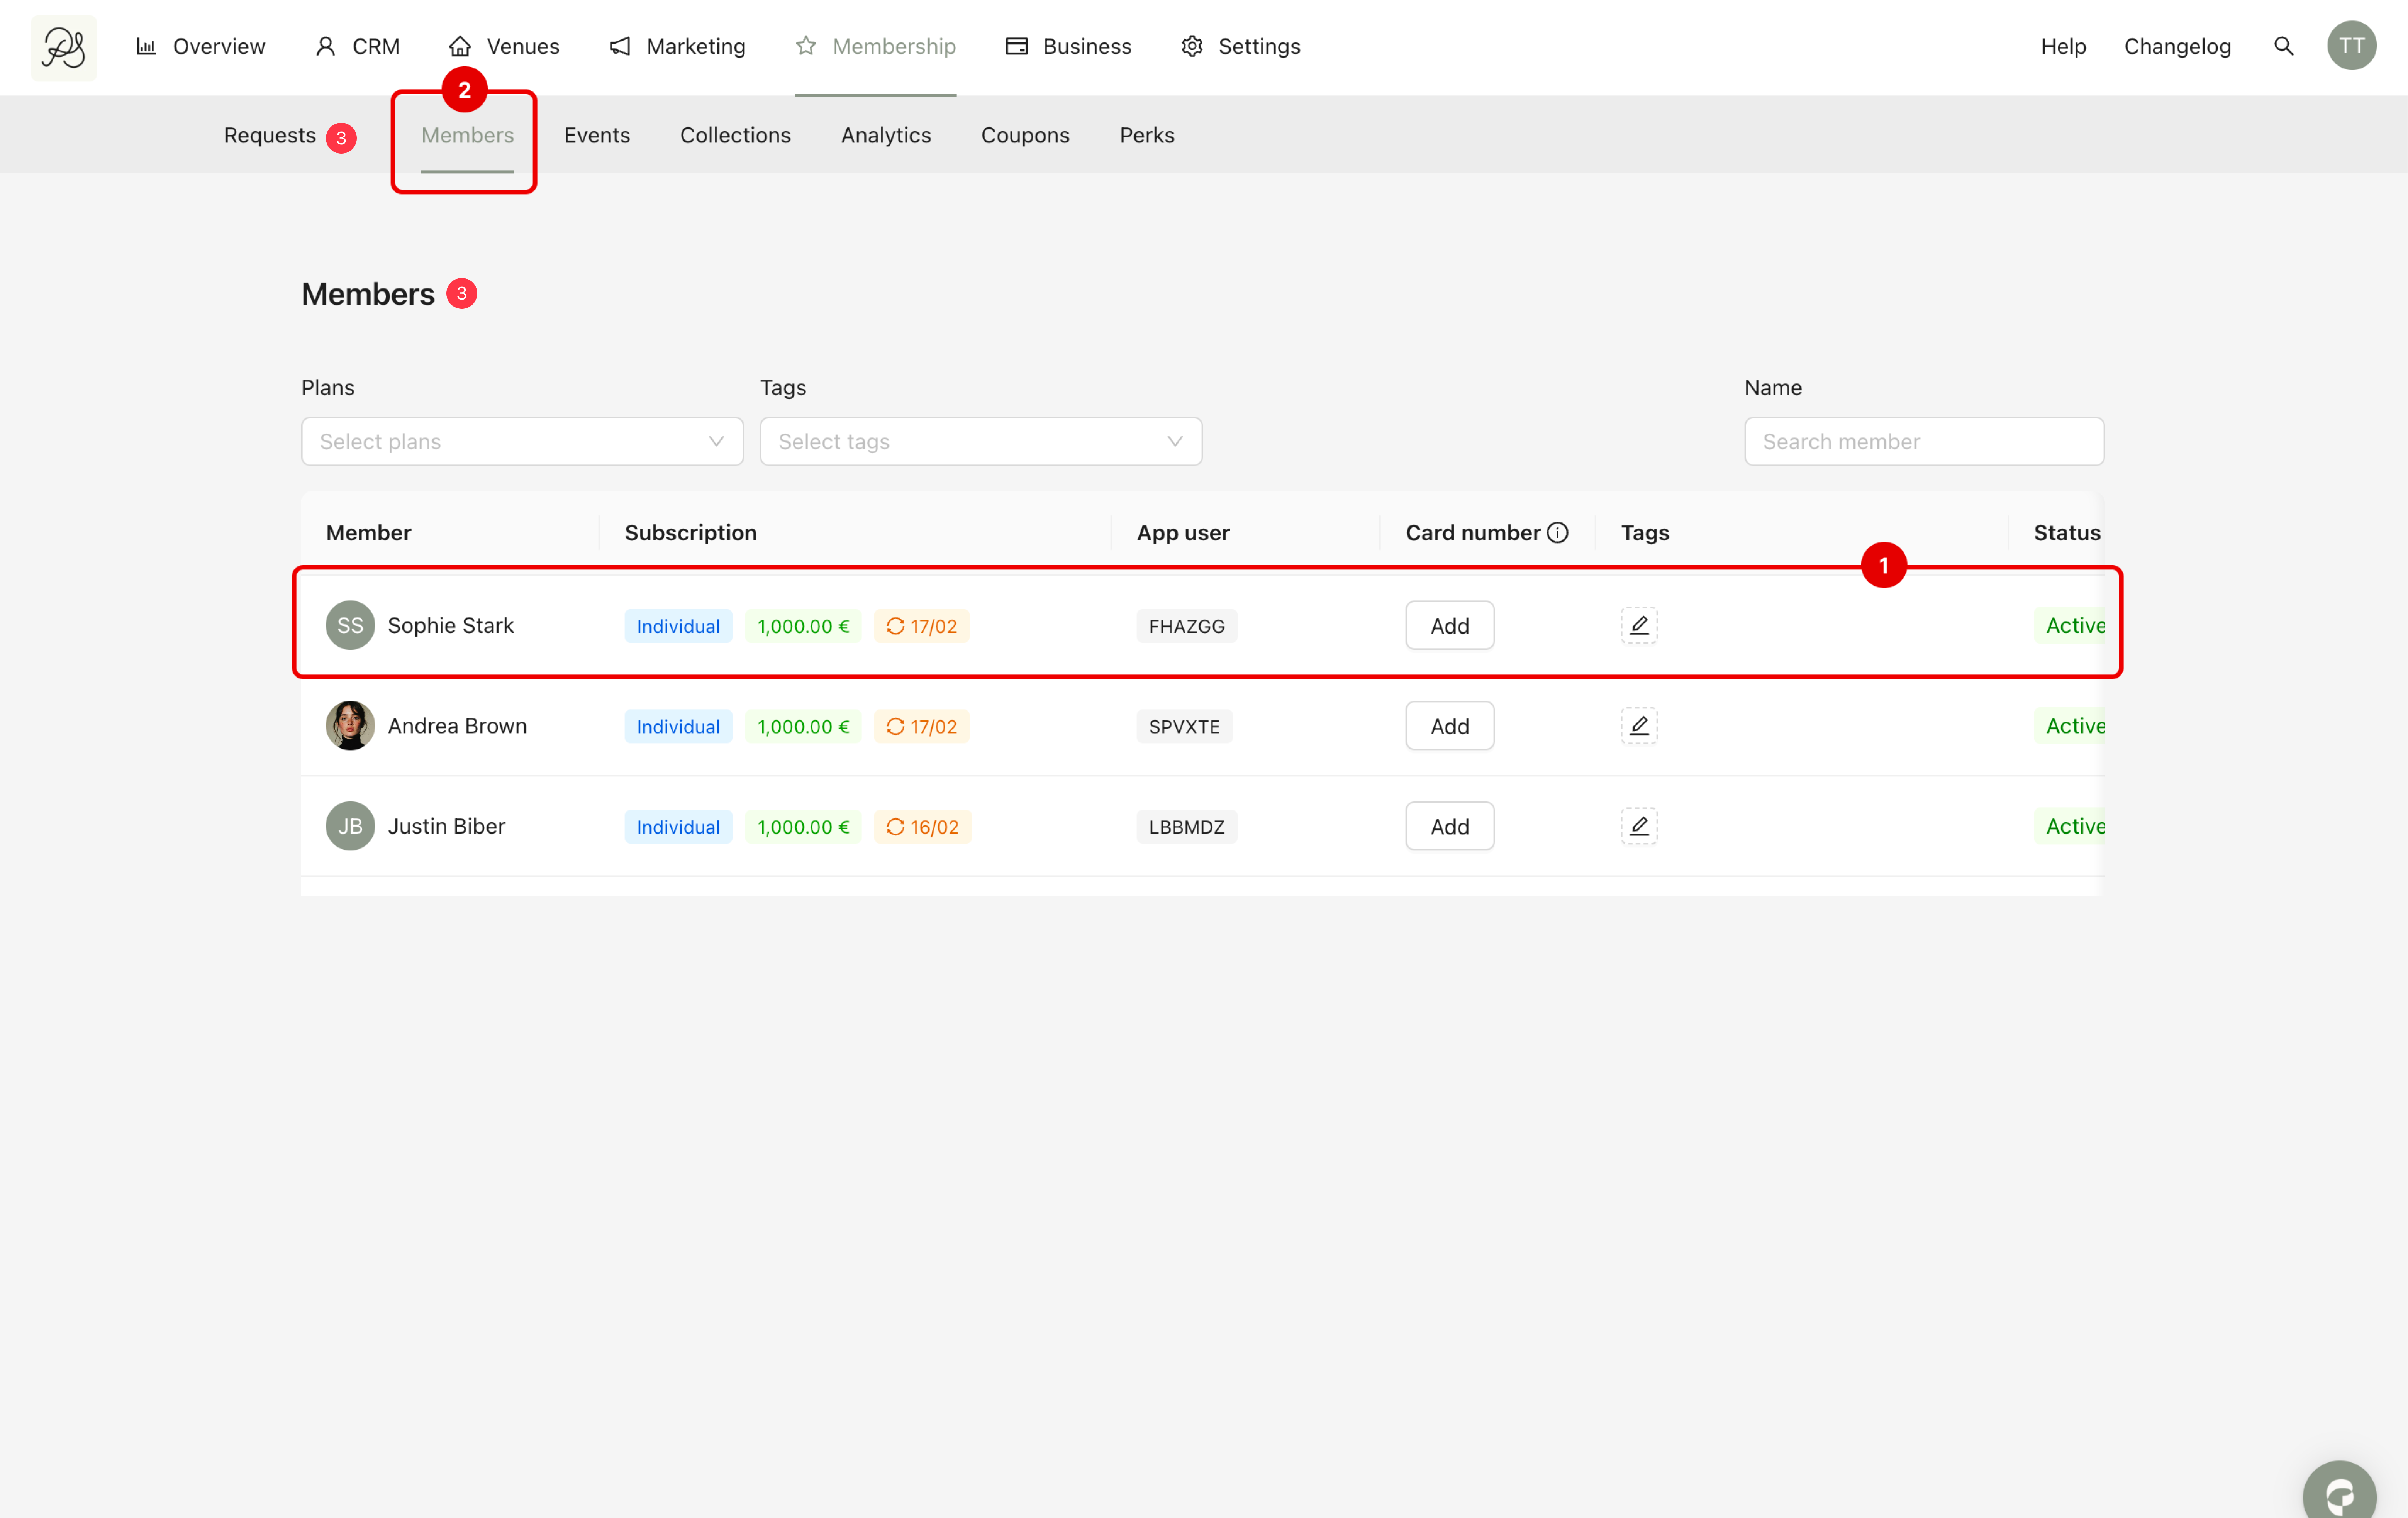Click the app logo in top-left corner

tap(63, 47)
